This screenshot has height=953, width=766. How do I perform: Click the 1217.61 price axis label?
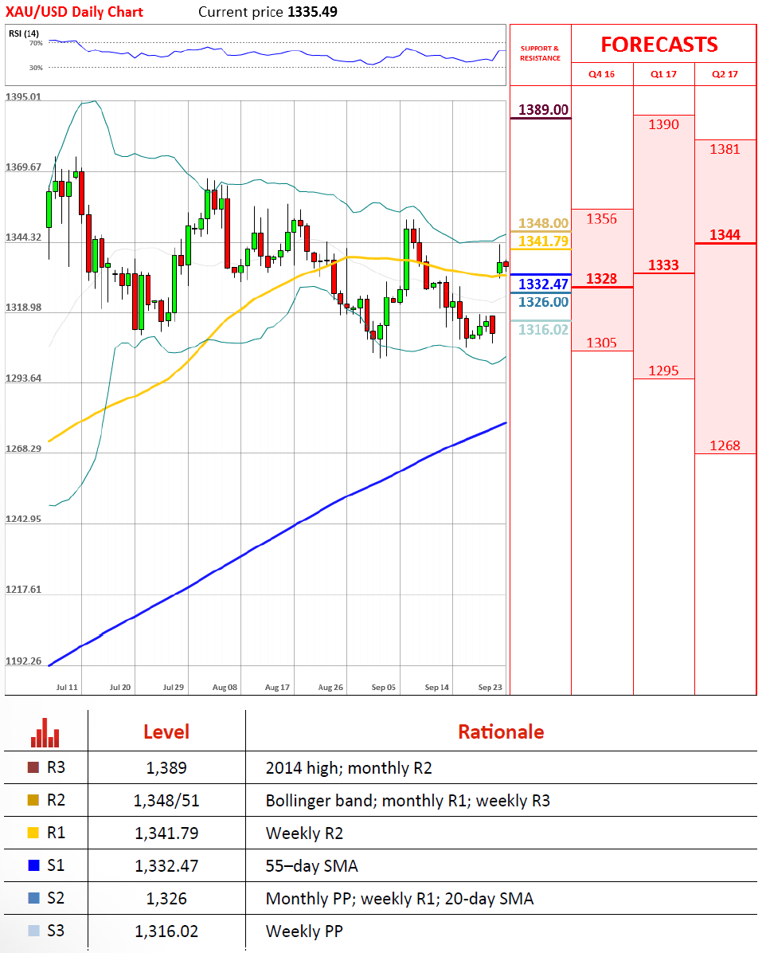23,589
